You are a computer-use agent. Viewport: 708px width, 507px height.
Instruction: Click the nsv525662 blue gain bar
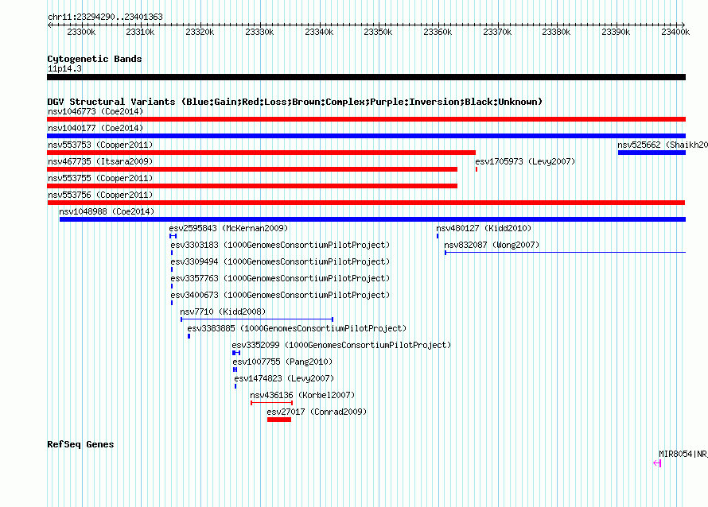click(652, 153)
